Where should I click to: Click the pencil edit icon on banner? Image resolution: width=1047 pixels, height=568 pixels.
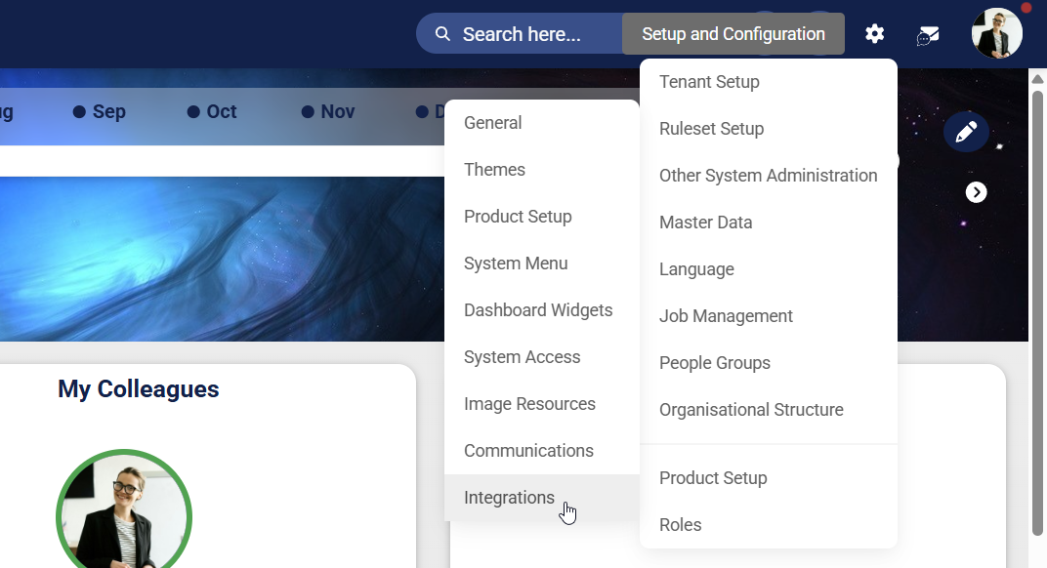(x=966, y=131)
